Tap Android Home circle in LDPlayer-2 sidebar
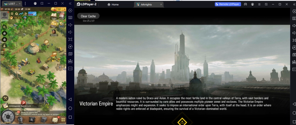 [x=294, y=113]
